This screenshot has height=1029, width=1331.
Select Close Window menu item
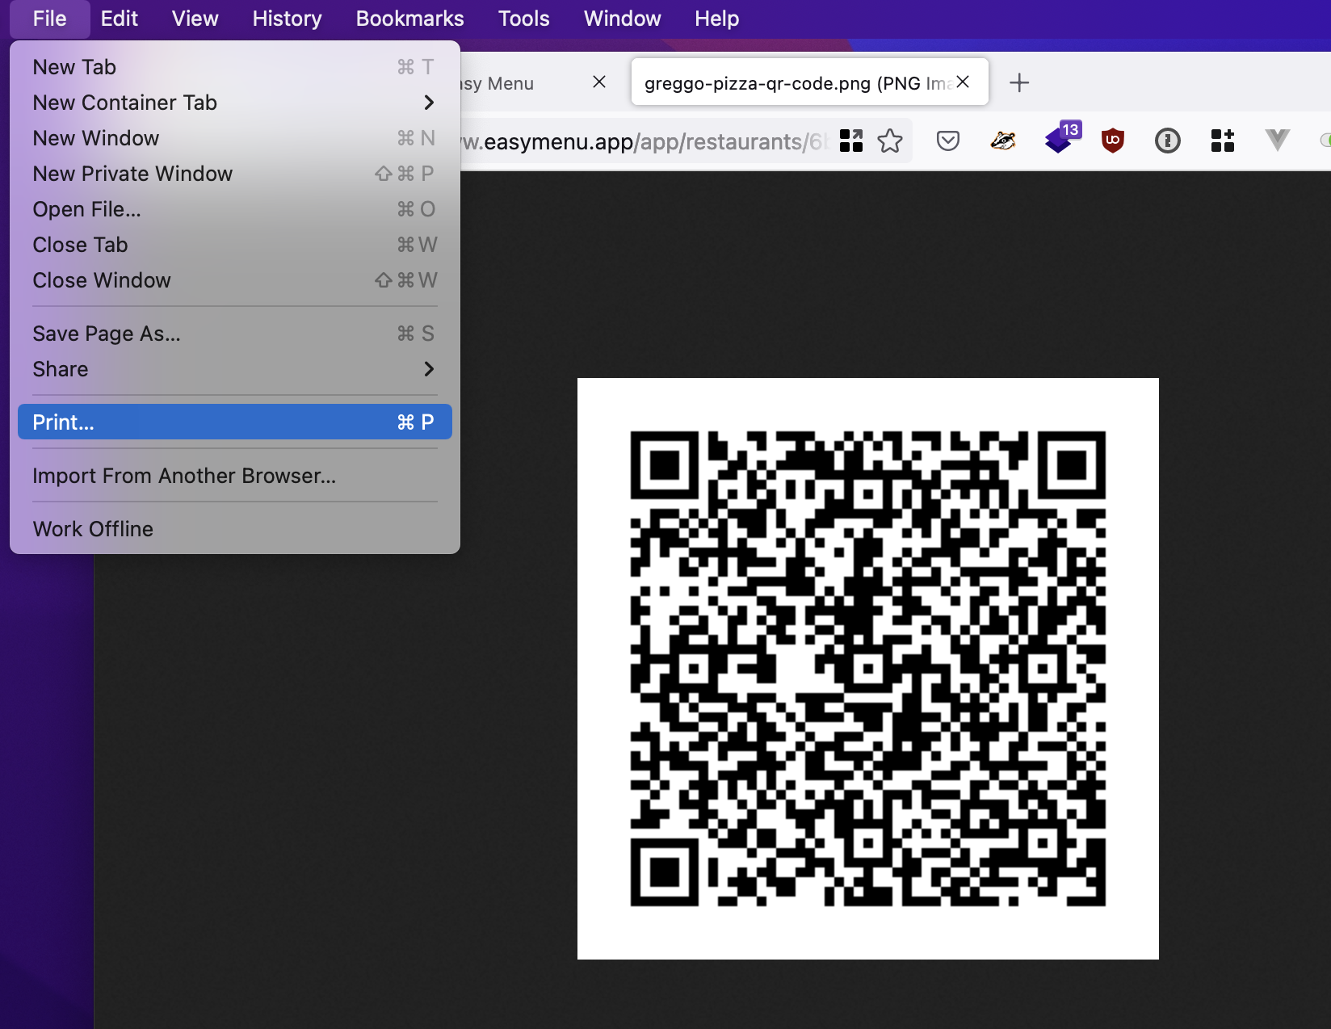click(235, 280)
